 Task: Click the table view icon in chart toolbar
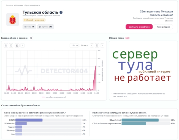click(x=11, y=46)
